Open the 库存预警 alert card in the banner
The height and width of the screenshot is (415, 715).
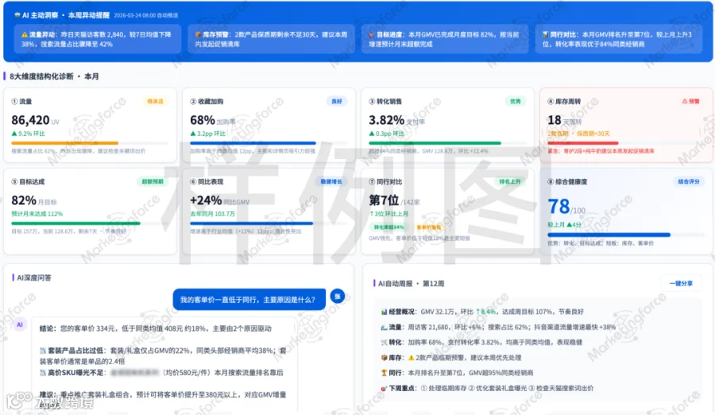[x=272, y=39]
